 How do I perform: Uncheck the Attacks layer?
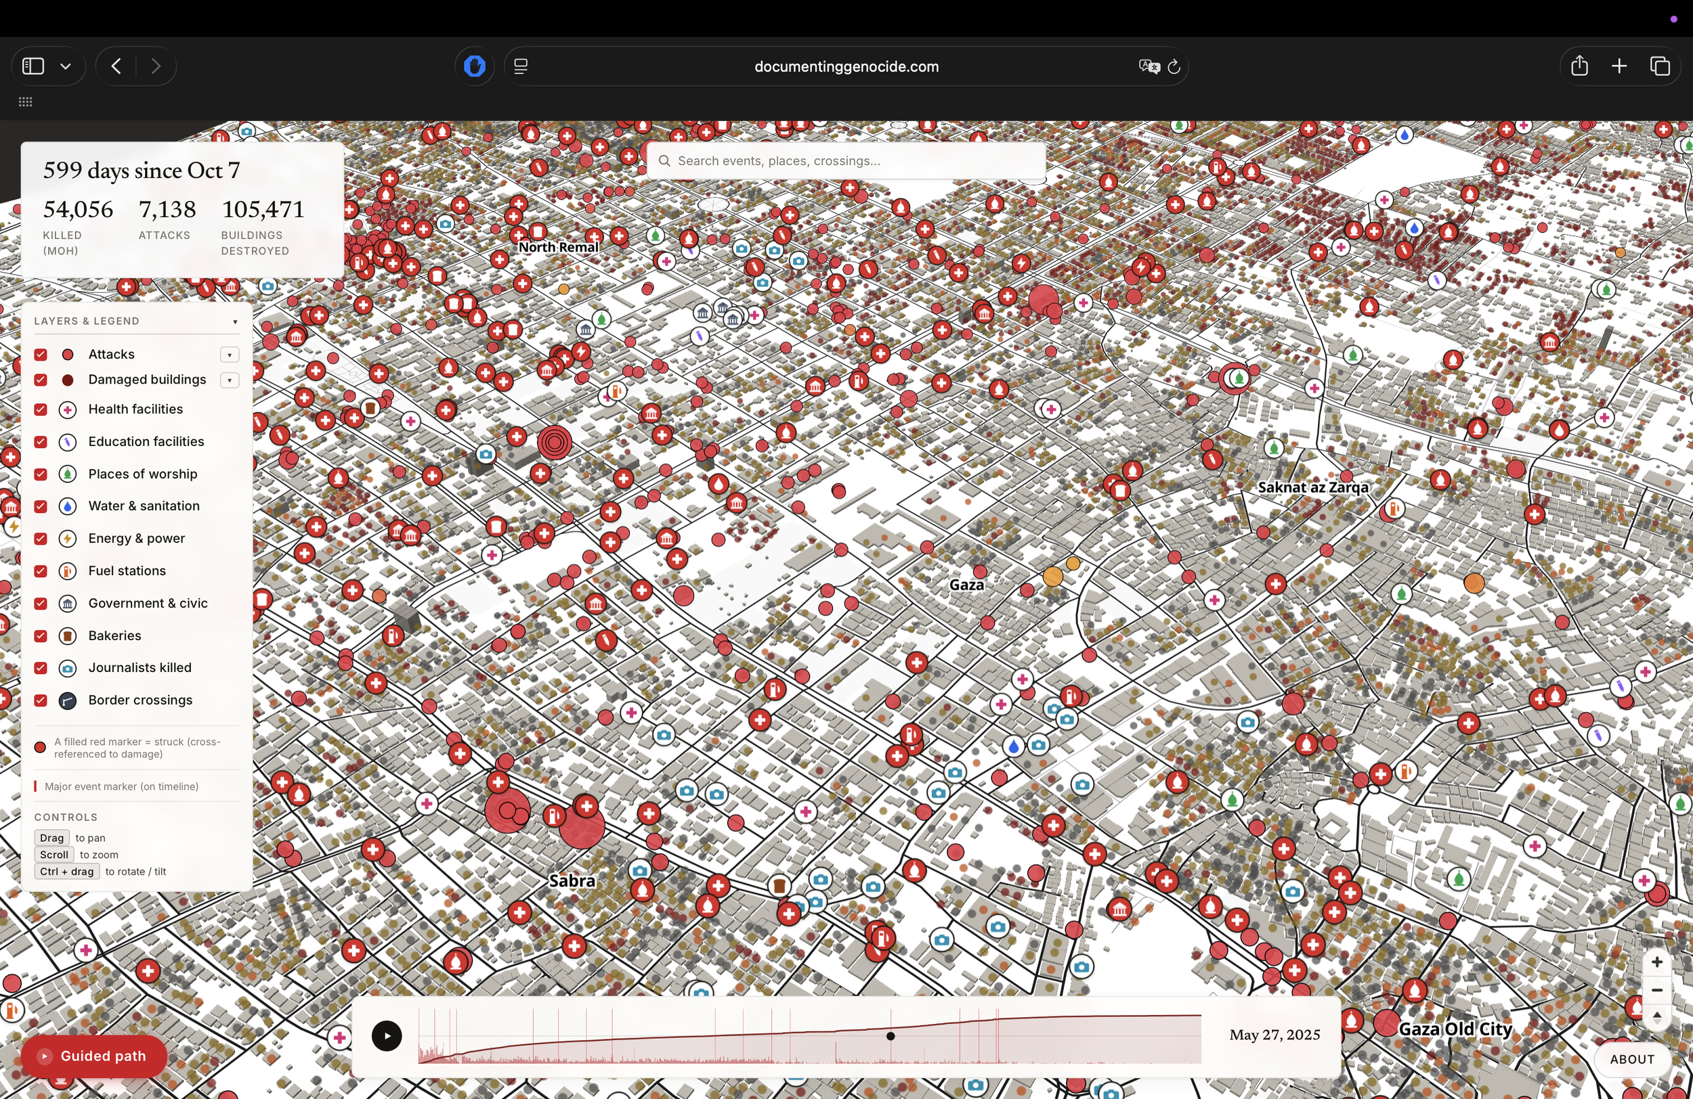coord(41,354)
